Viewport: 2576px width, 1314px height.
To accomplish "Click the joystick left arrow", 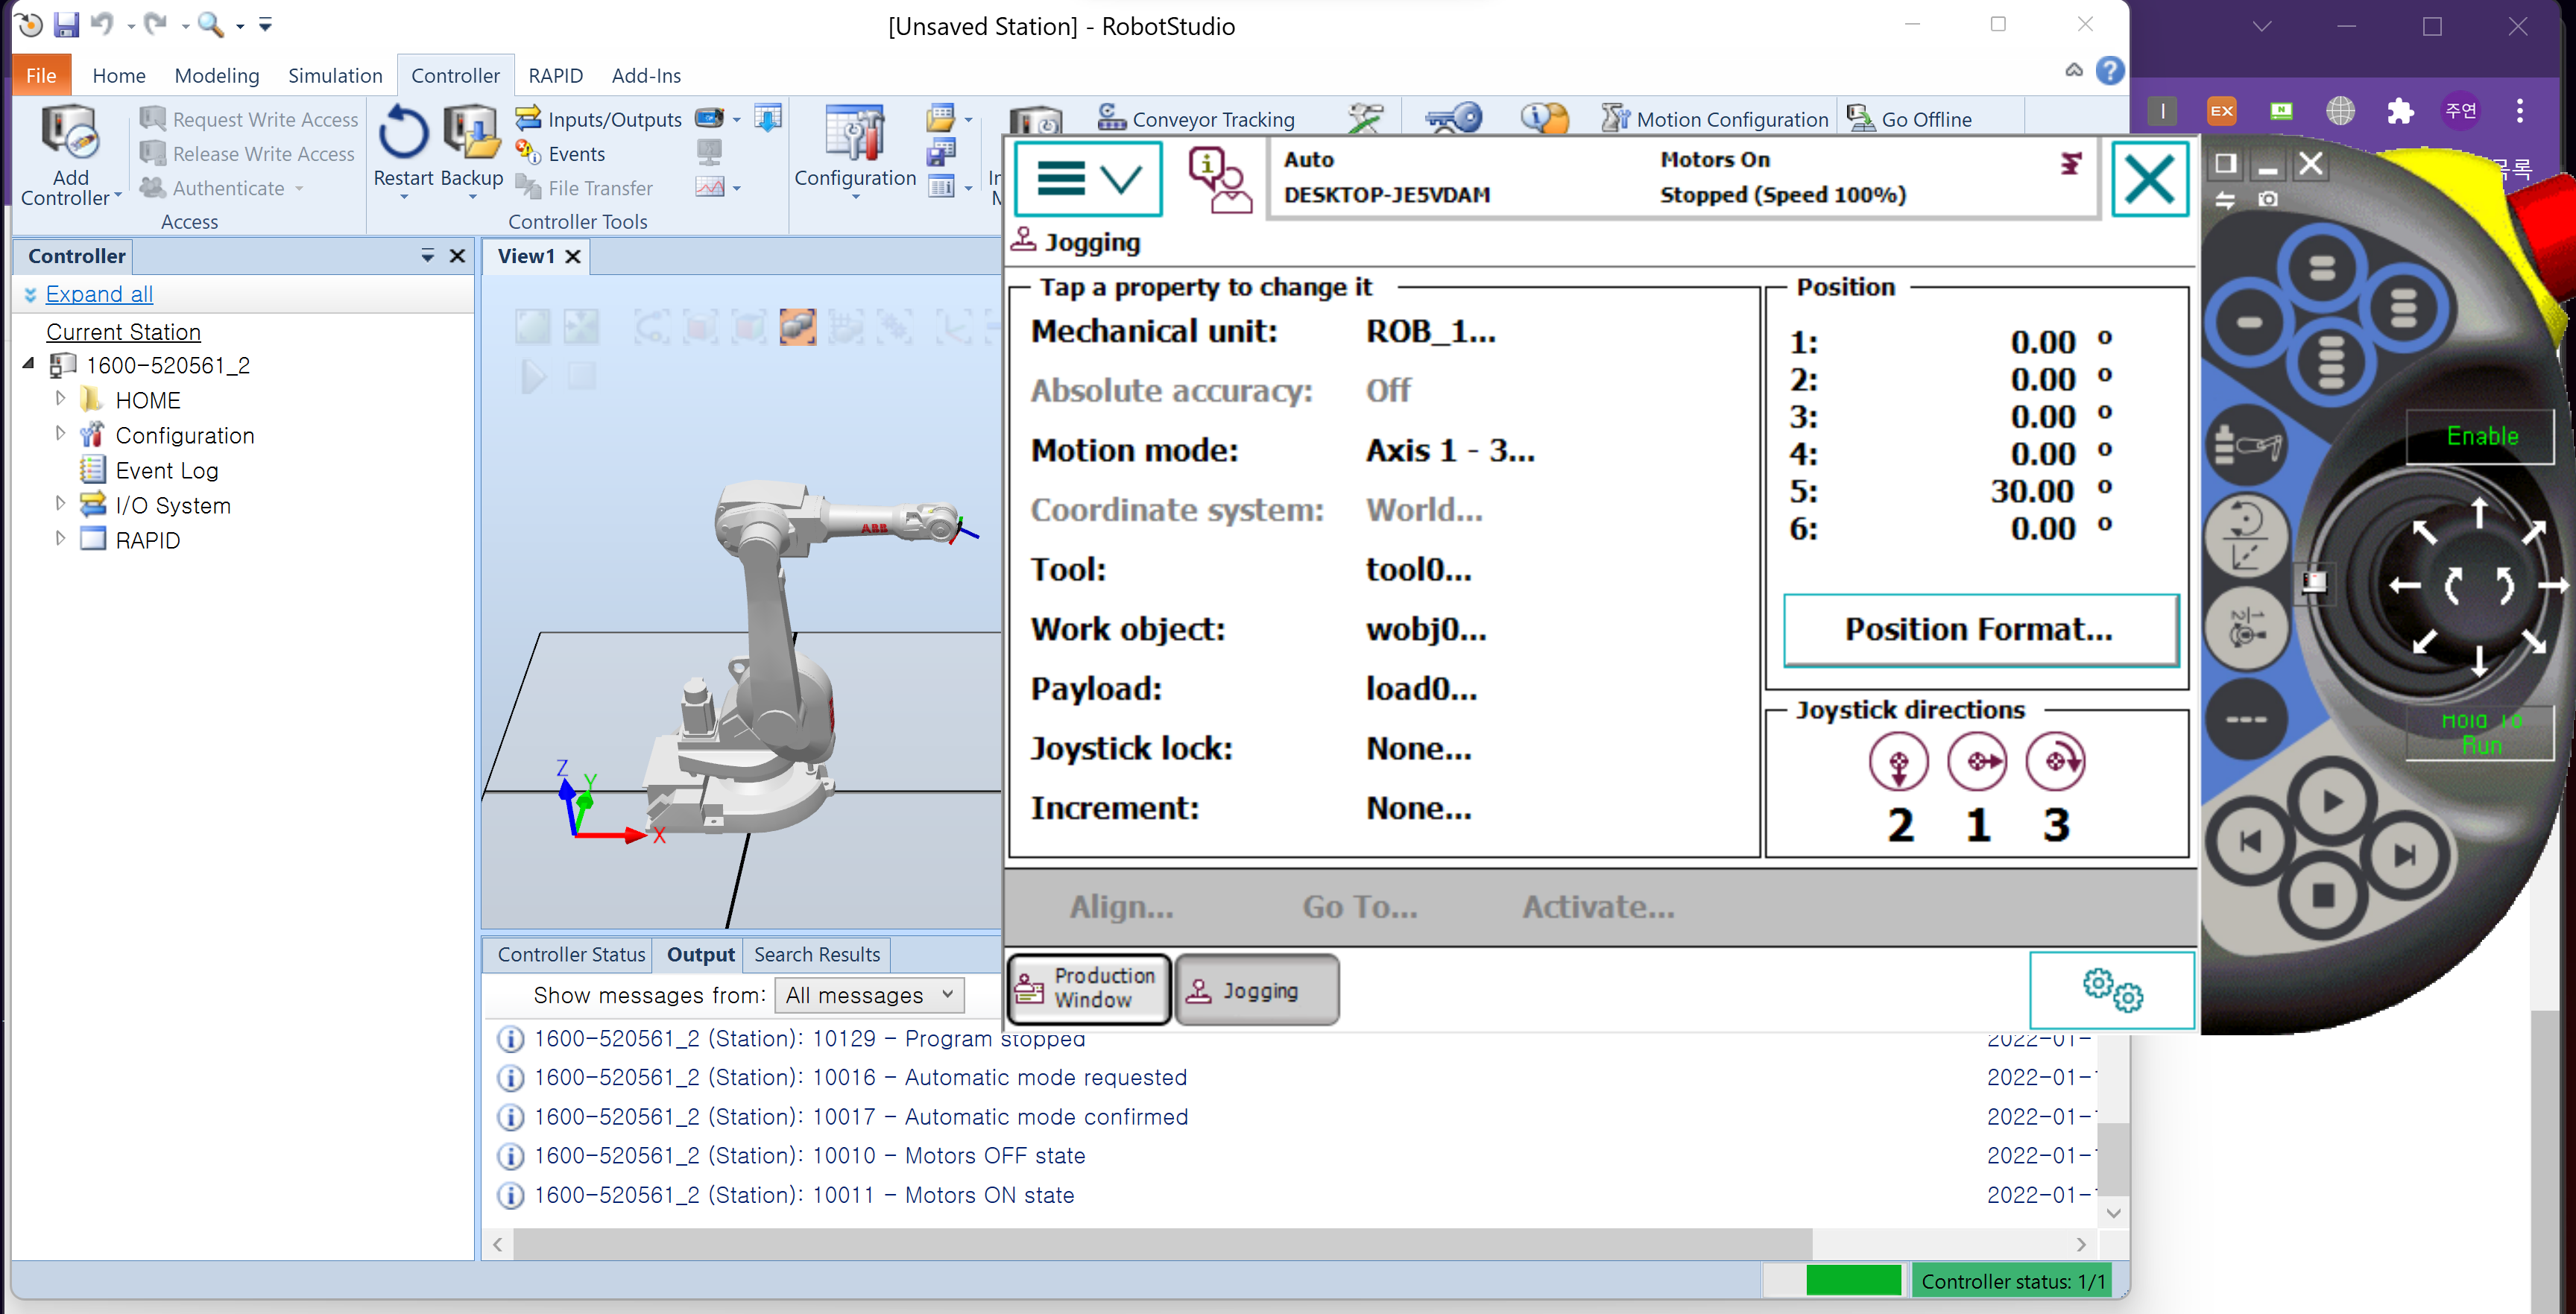I will 2405,585.
